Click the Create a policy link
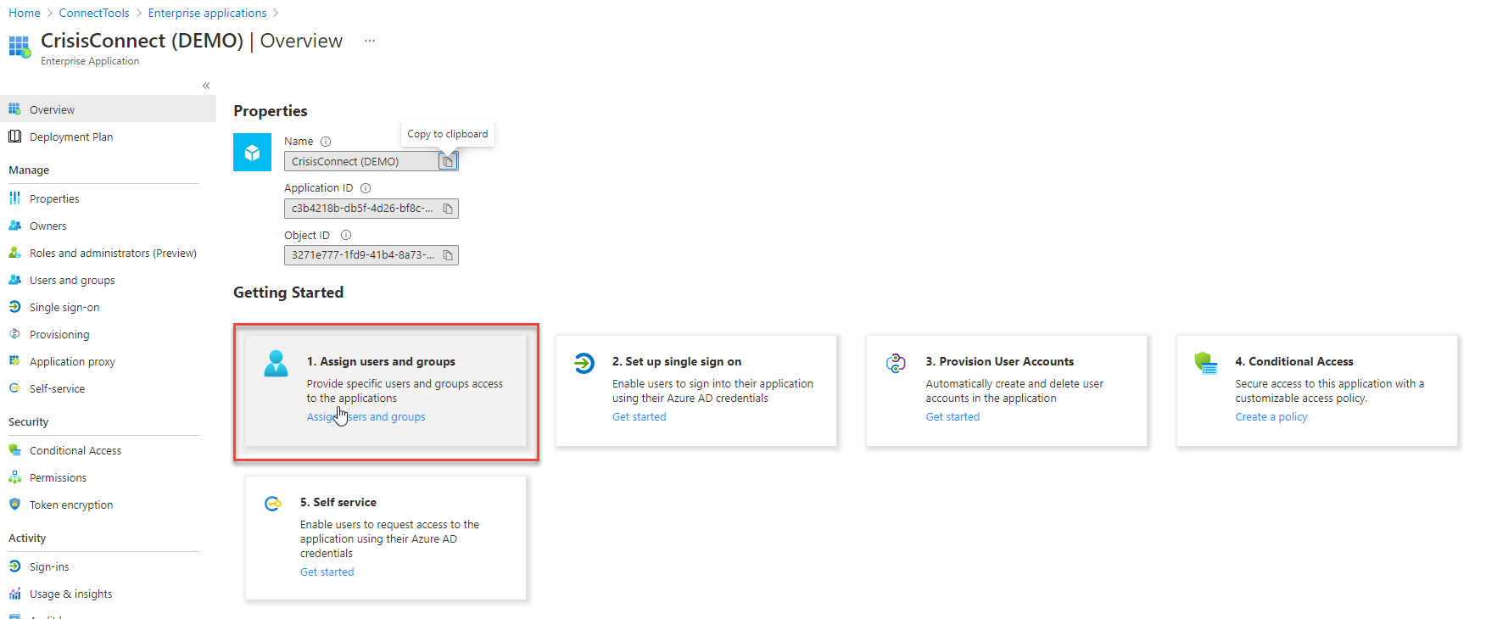 [x=1271, y=416]
